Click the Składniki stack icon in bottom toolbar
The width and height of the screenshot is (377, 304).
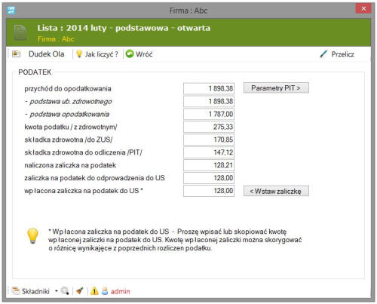[x=16, y=291]
